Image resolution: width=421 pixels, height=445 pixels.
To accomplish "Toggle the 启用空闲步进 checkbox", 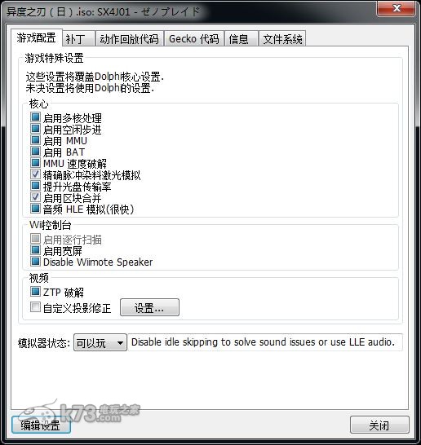I will (x=35, y=129).
